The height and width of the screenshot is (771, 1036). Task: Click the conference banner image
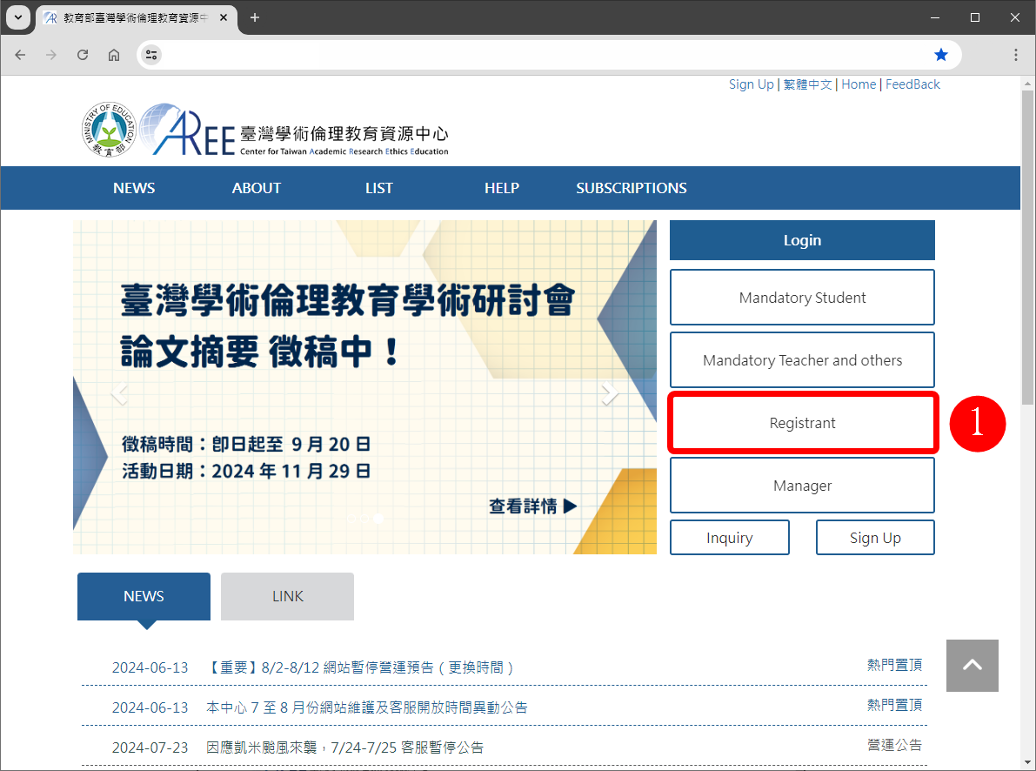click(364, 387)
